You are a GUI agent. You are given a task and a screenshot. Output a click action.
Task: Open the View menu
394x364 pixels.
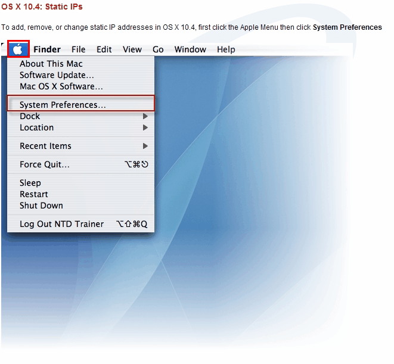click(132, 49)
